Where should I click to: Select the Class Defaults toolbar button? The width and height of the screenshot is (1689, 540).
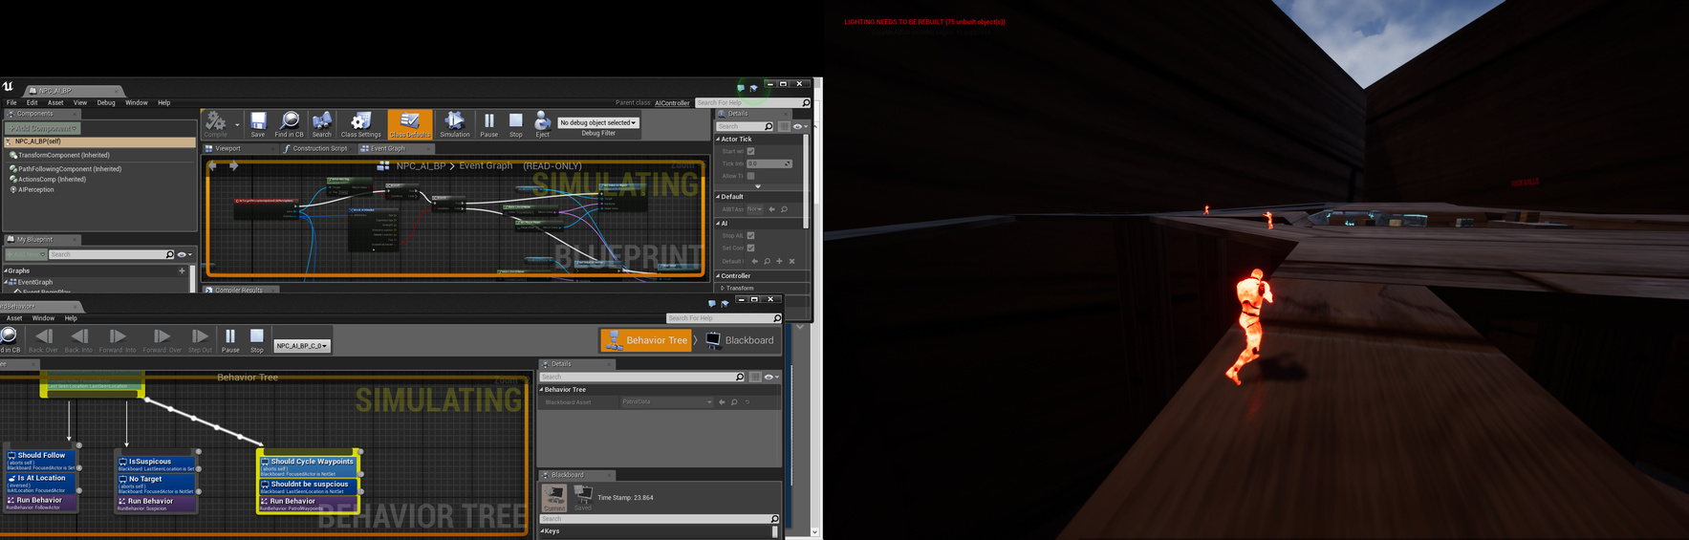click(x=409, y=123)
